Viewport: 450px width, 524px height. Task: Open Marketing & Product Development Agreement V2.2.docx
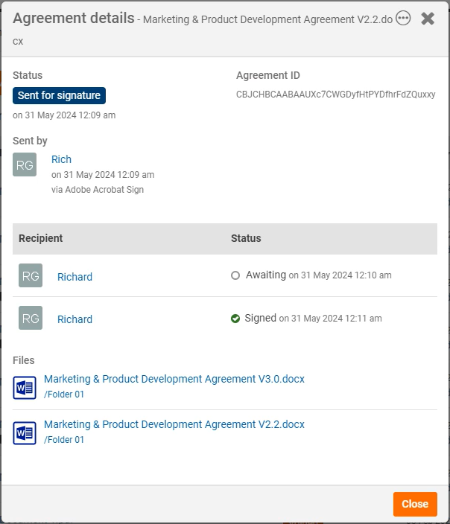174,424
